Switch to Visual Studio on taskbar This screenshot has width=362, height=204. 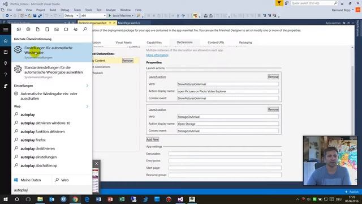pos(180,199)
